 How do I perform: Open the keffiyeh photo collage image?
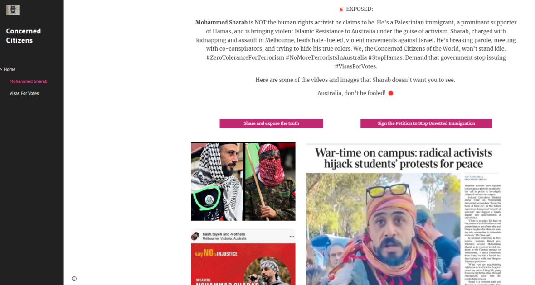pos(243,181)
